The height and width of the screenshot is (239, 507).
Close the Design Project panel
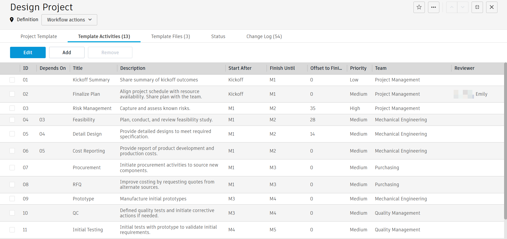pos(492,7)
